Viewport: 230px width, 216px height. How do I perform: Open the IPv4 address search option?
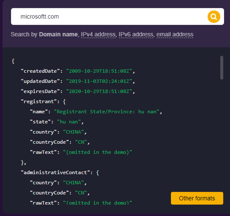coord(98,34)
